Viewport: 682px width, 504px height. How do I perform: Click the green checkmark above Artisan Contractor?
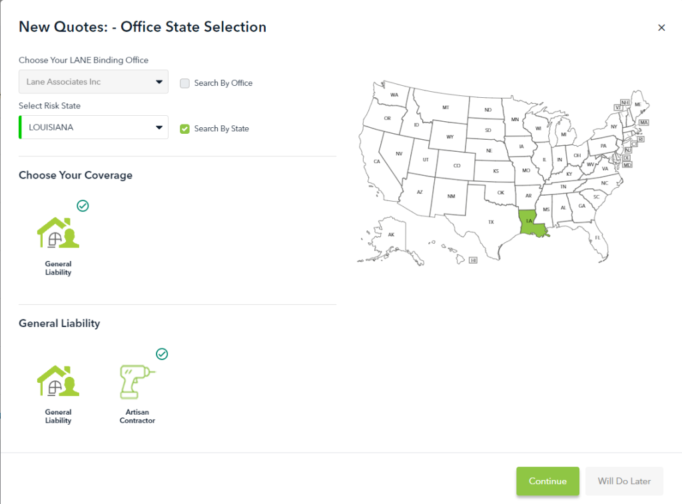(162, 354)
